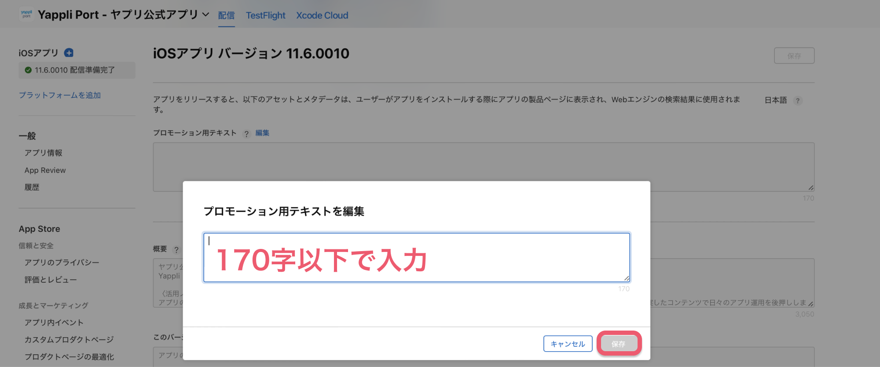
Task: Open the Xcode Cloud tab
Action: 322,15
